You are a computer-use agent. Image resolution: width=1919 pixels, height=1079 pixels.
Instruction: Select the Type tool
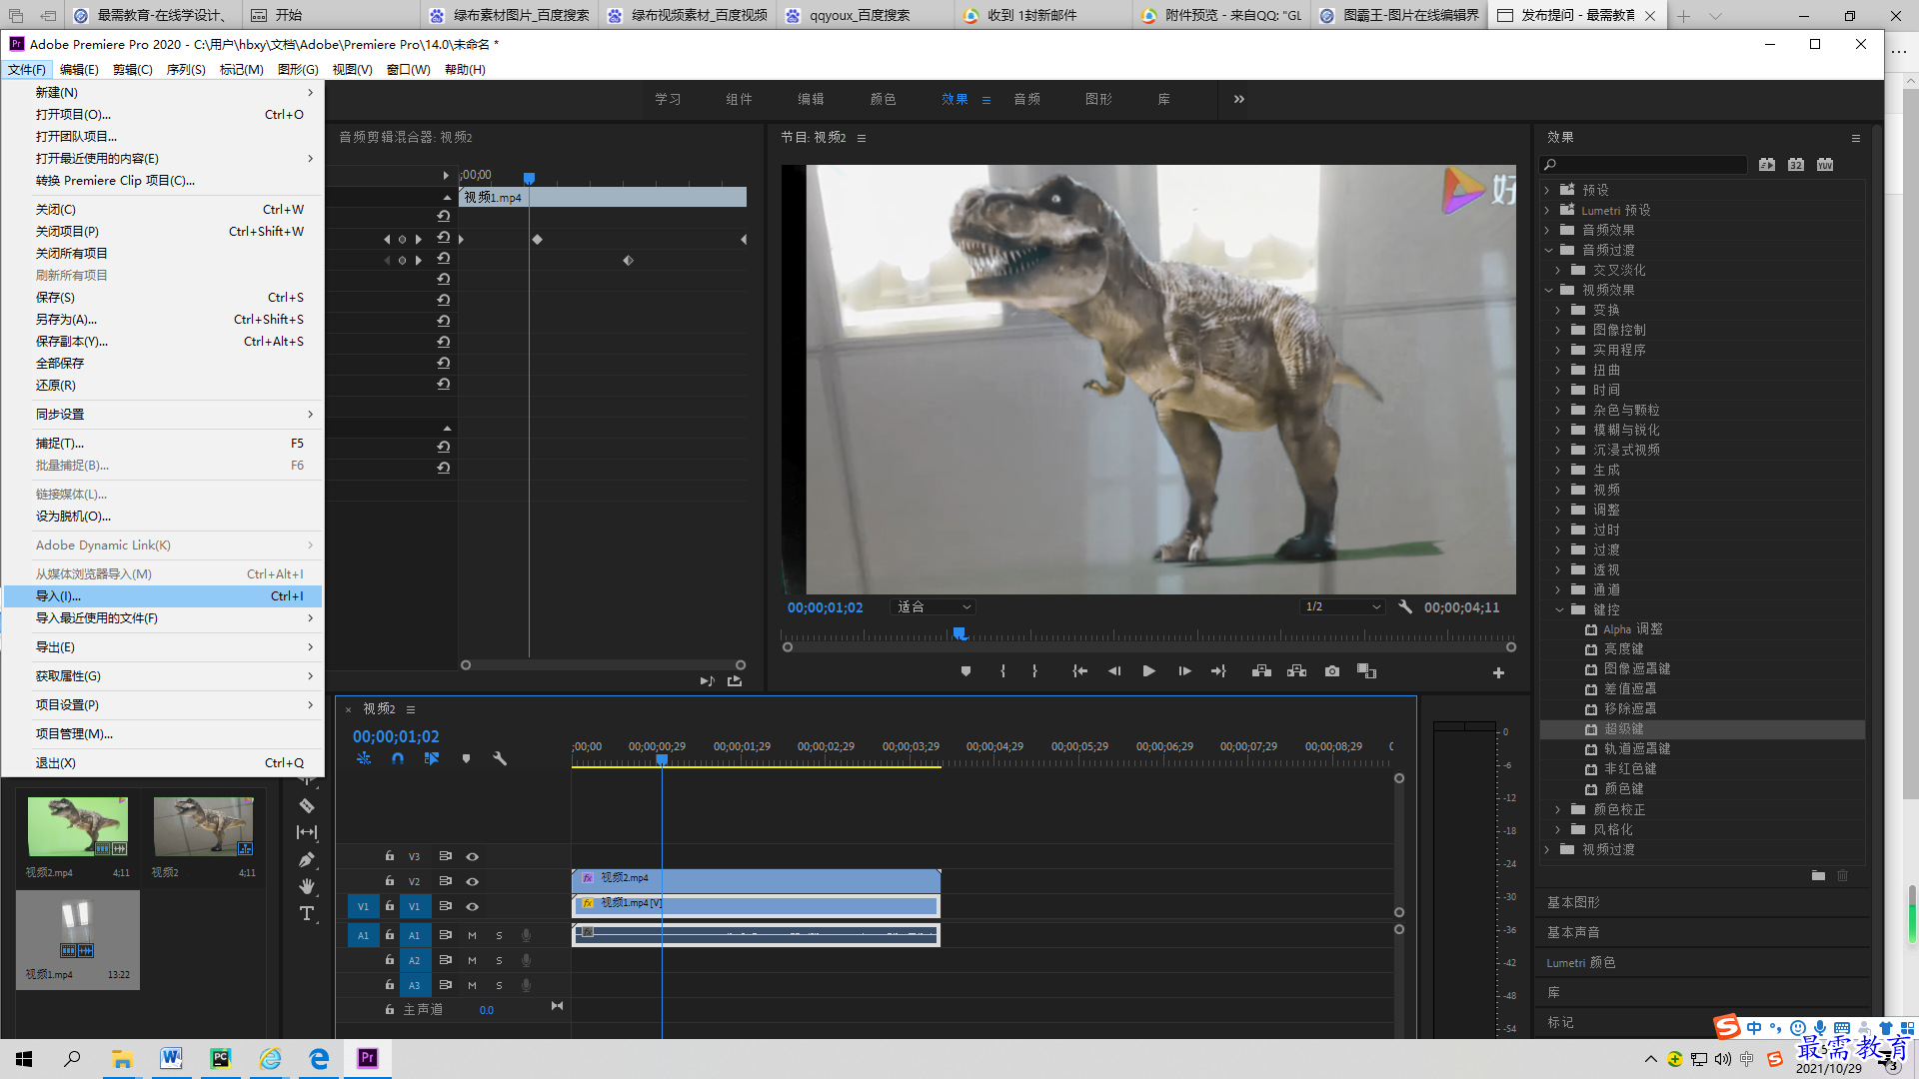tap(307, 913)
